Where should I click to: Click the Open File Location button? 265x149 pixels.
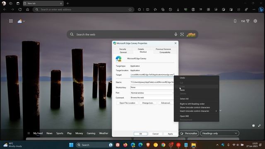click(x=128, y=103)
